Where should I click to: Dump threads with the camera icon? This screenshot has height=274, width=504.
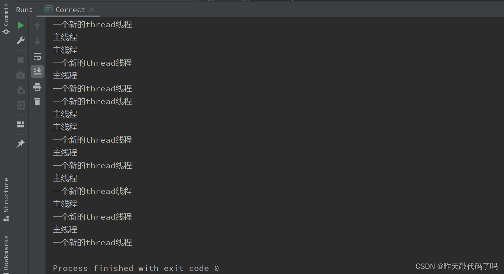coord(21,75)
